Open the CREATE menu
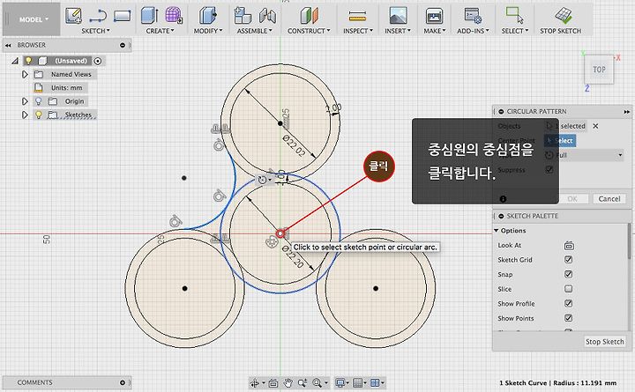 tap(160, 31)
